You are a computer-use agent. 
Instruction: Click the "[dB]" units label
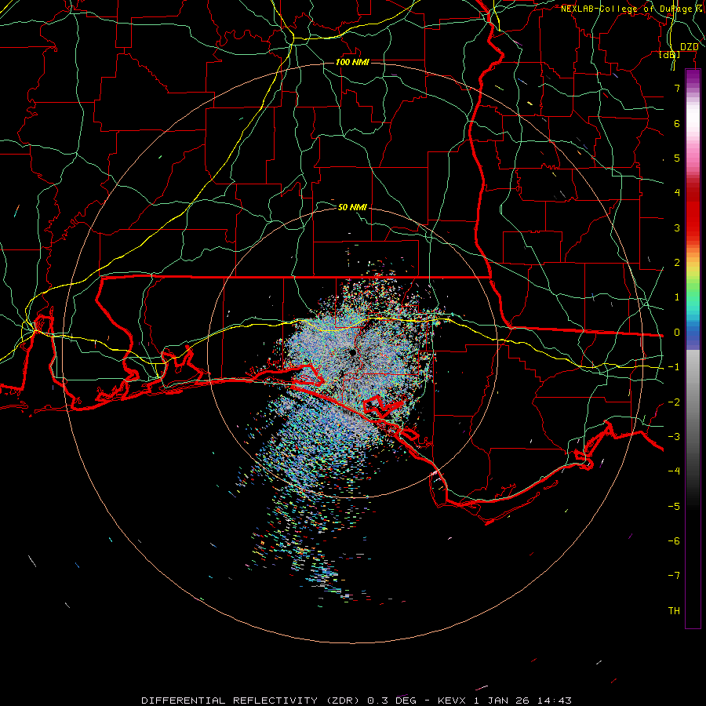click(x=670, y=54)
